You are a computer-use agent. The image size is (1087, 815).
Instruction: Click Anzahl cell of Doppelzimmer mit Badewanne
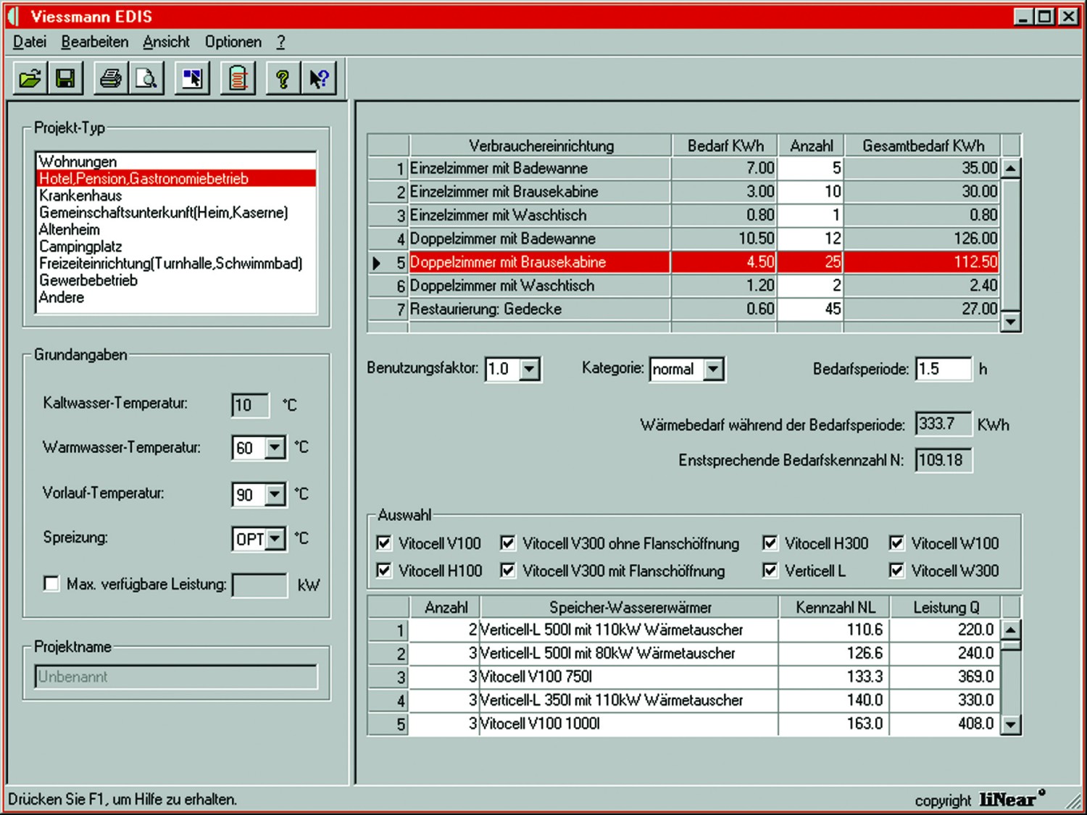pyautogui.click(x=810, y=238)
